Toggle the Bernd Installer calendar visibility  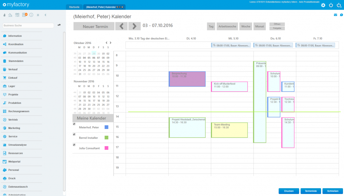(x=74, y=134)
